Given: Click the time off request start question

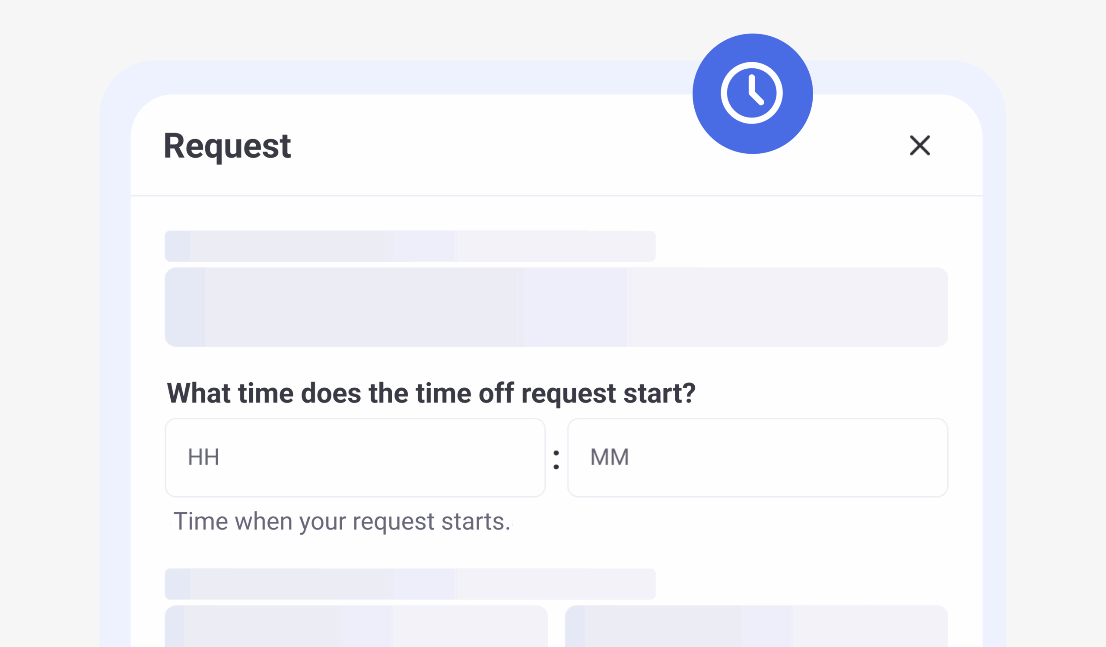Looking at the screenshot, I should pyautogui.click(x=431, y=393).
